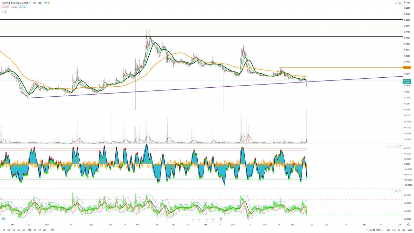Open the timezone menu showing 11:36:44 (UTC)
The width and height of the screenshot is (414, 233).
pyautogui.click(x=374, y=230)
